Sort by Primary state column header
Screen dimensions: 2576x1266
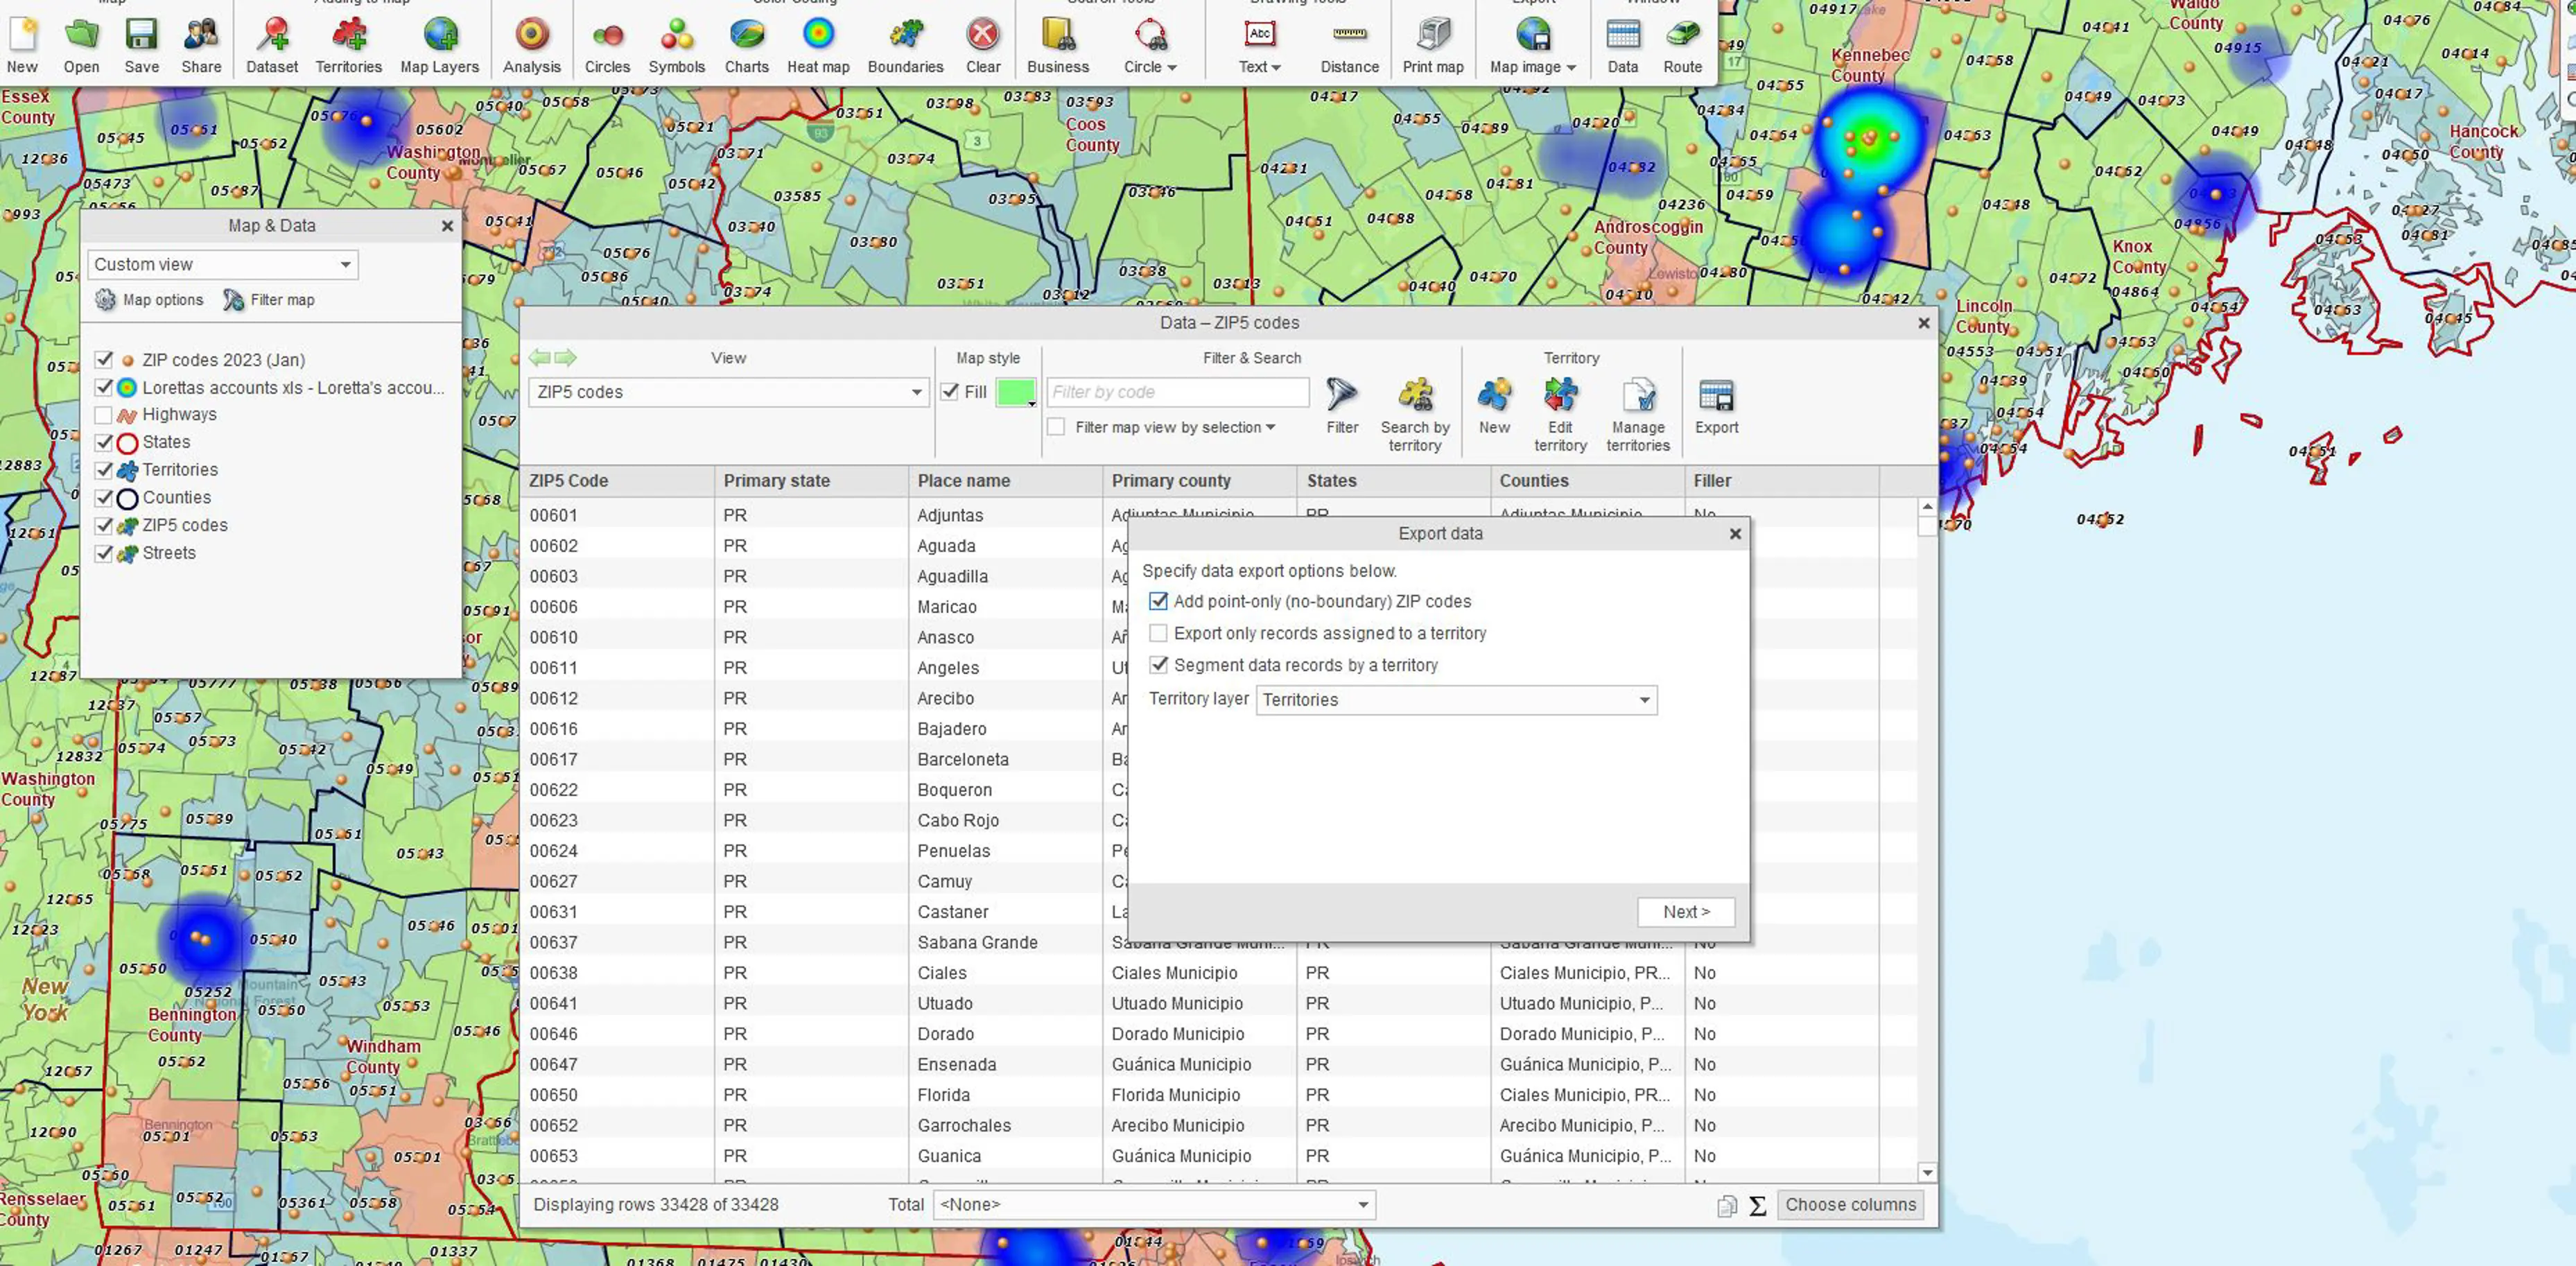[811, 481]
